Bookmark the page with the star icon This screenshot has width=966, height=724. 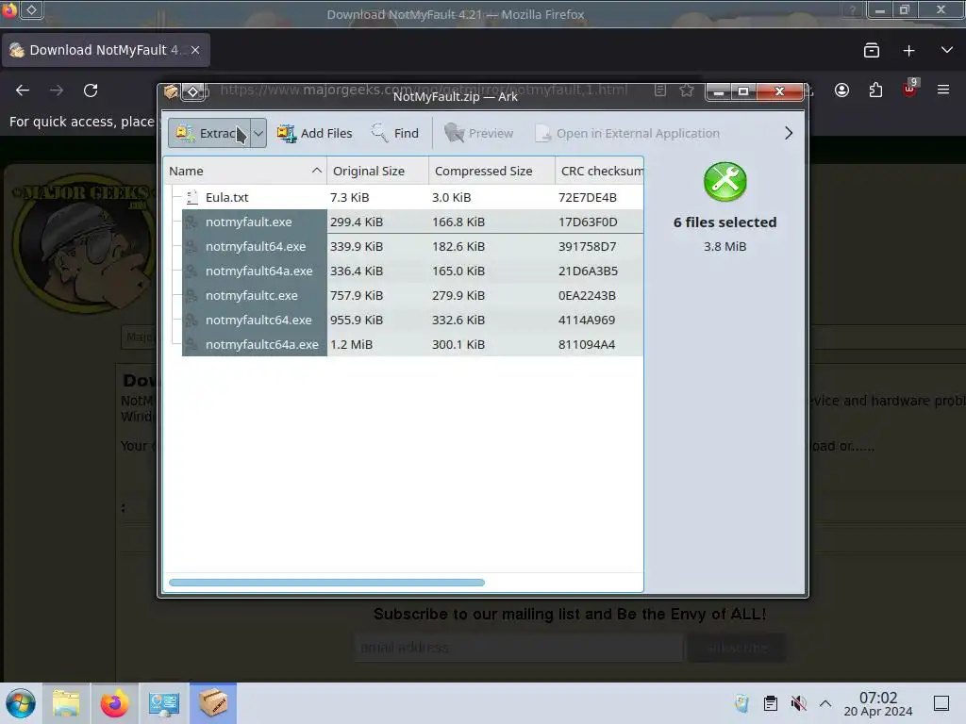(687, 90)
